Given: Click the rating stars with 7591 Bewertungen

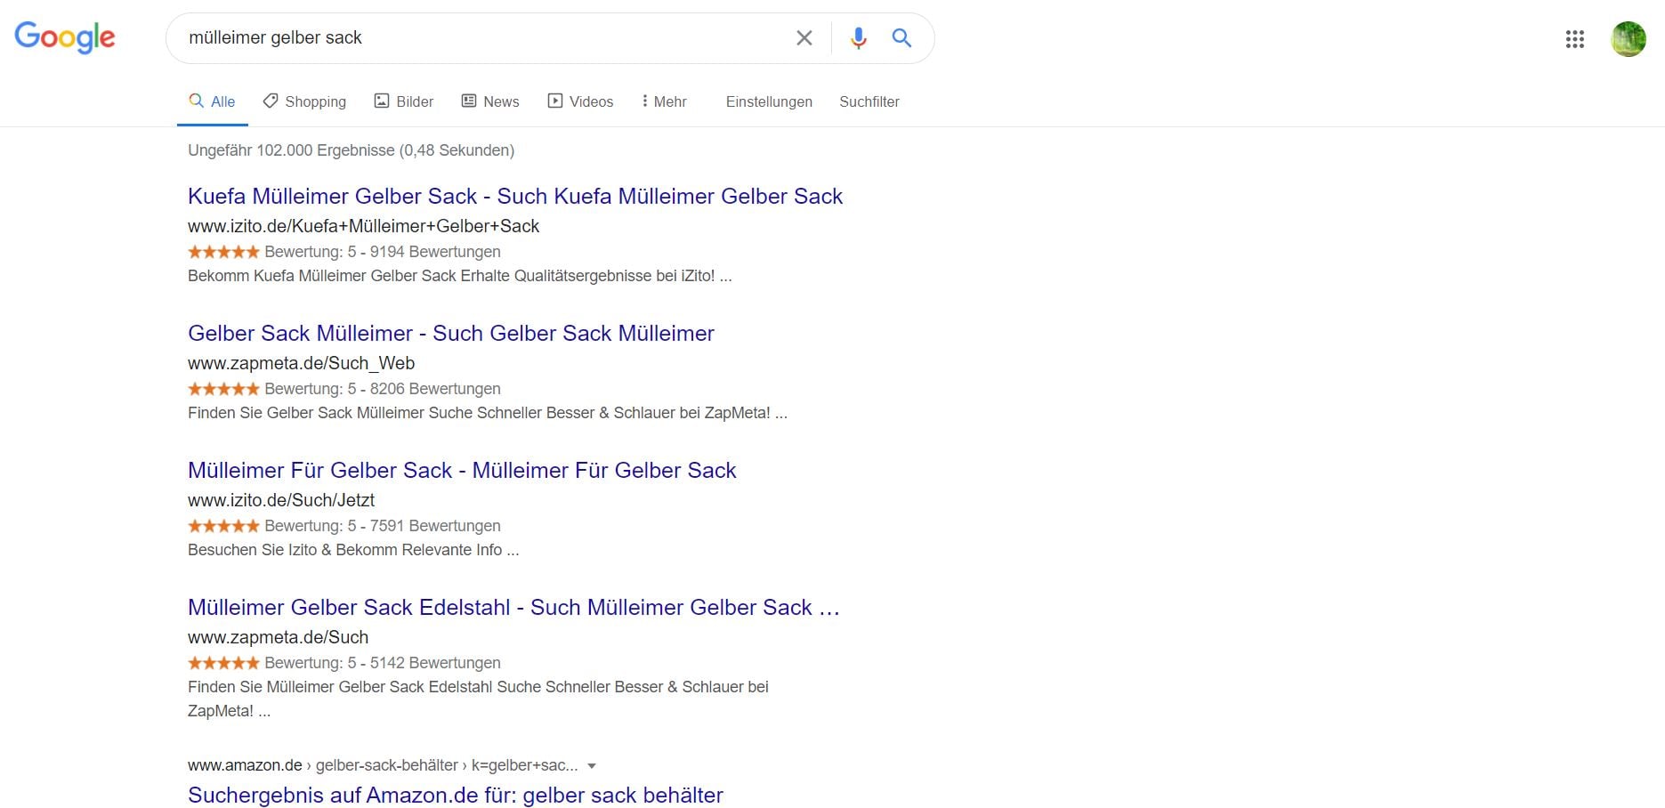Looking at the screenshot, I should tap(223, 526).
